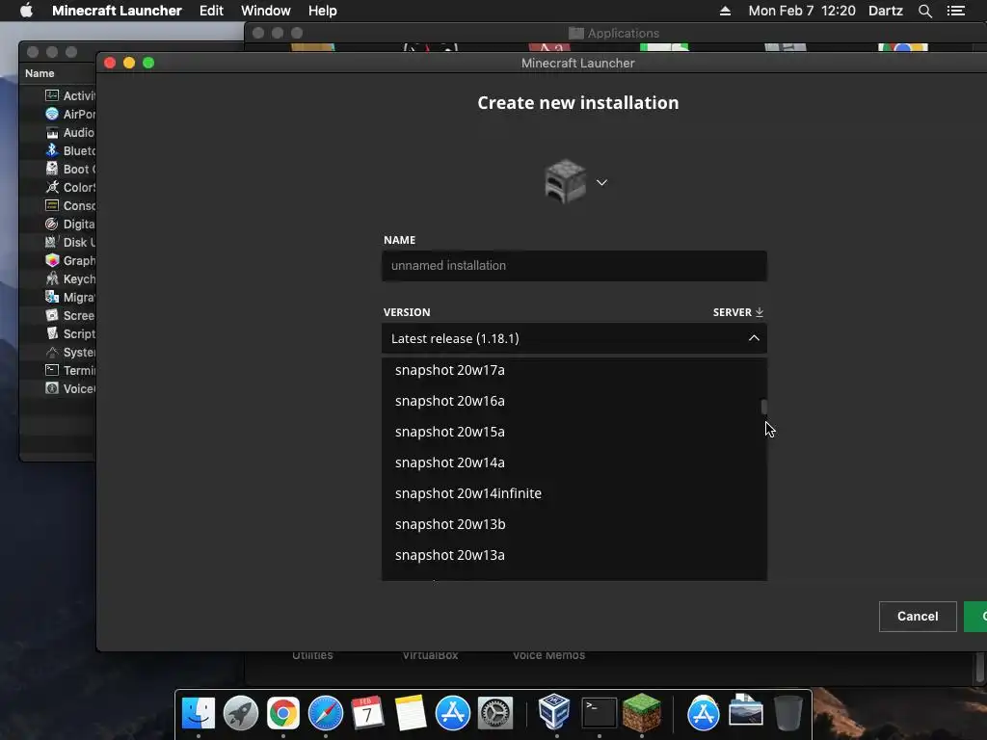Open System Preferences from the Dock

(494, 713)
